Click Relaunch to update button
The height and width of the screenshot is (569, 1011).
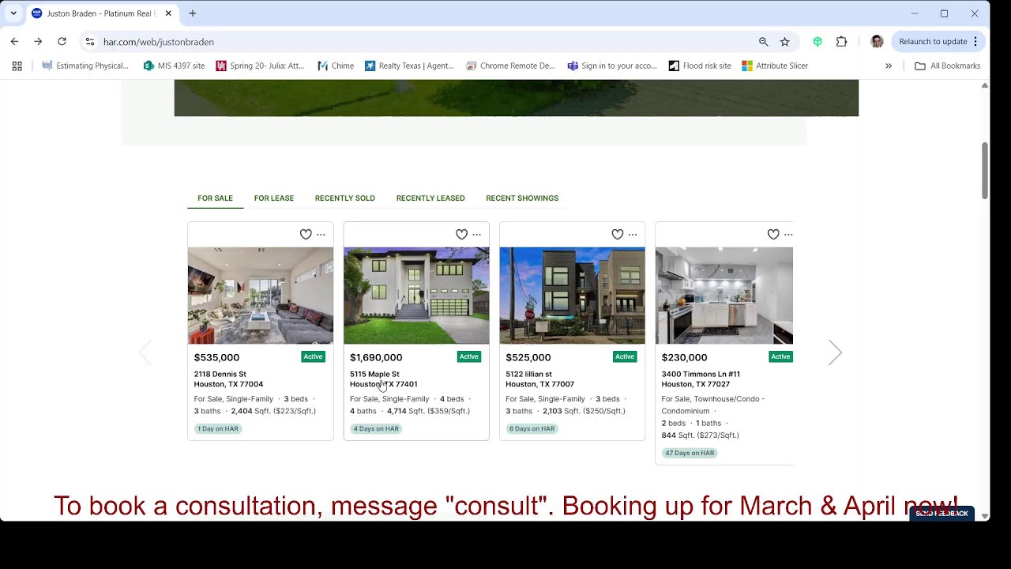[x=938, y=42]
